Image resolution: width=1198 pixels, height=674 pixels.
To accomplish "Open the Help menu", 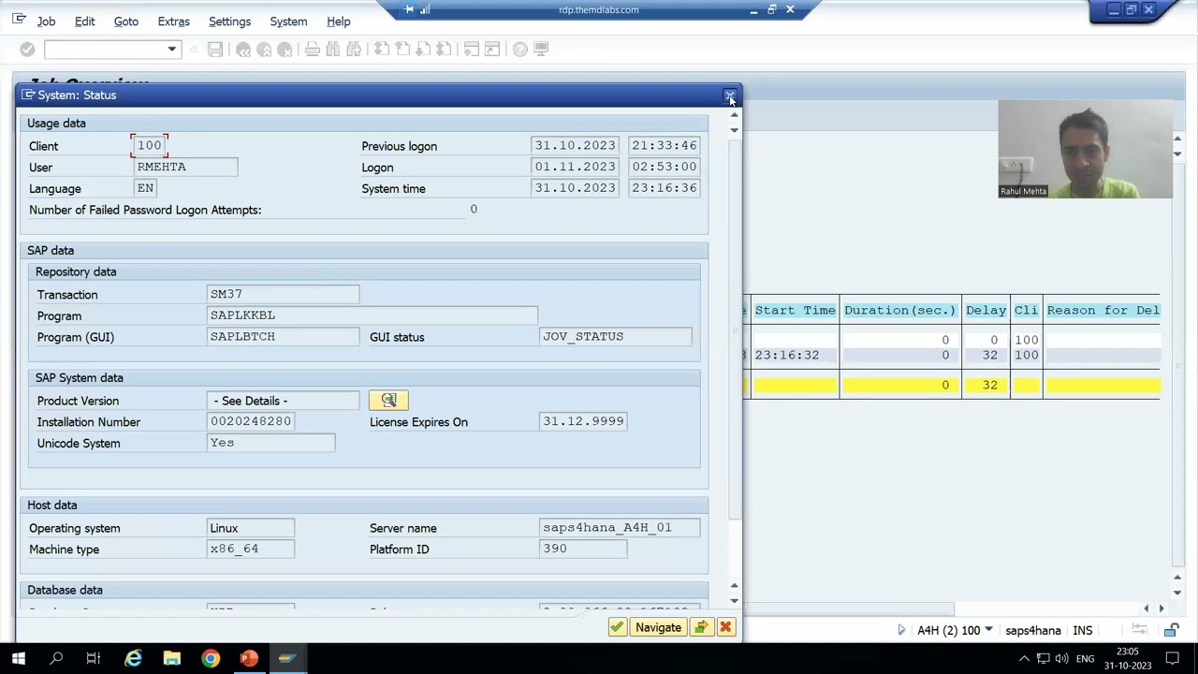I will [x=339, y=22].
